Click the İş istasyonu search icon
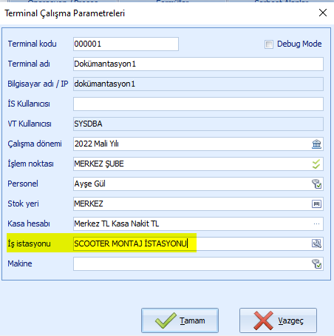This screenshot has height=336, width=334. pos(316,243)
